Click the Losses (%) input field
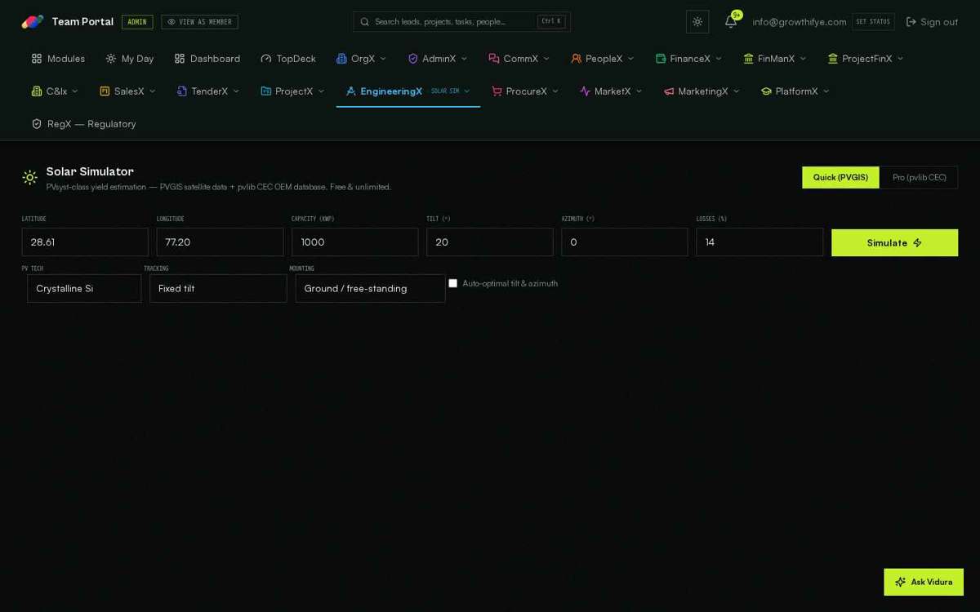Viewport: 980px width, 612px height. point(759,242)
